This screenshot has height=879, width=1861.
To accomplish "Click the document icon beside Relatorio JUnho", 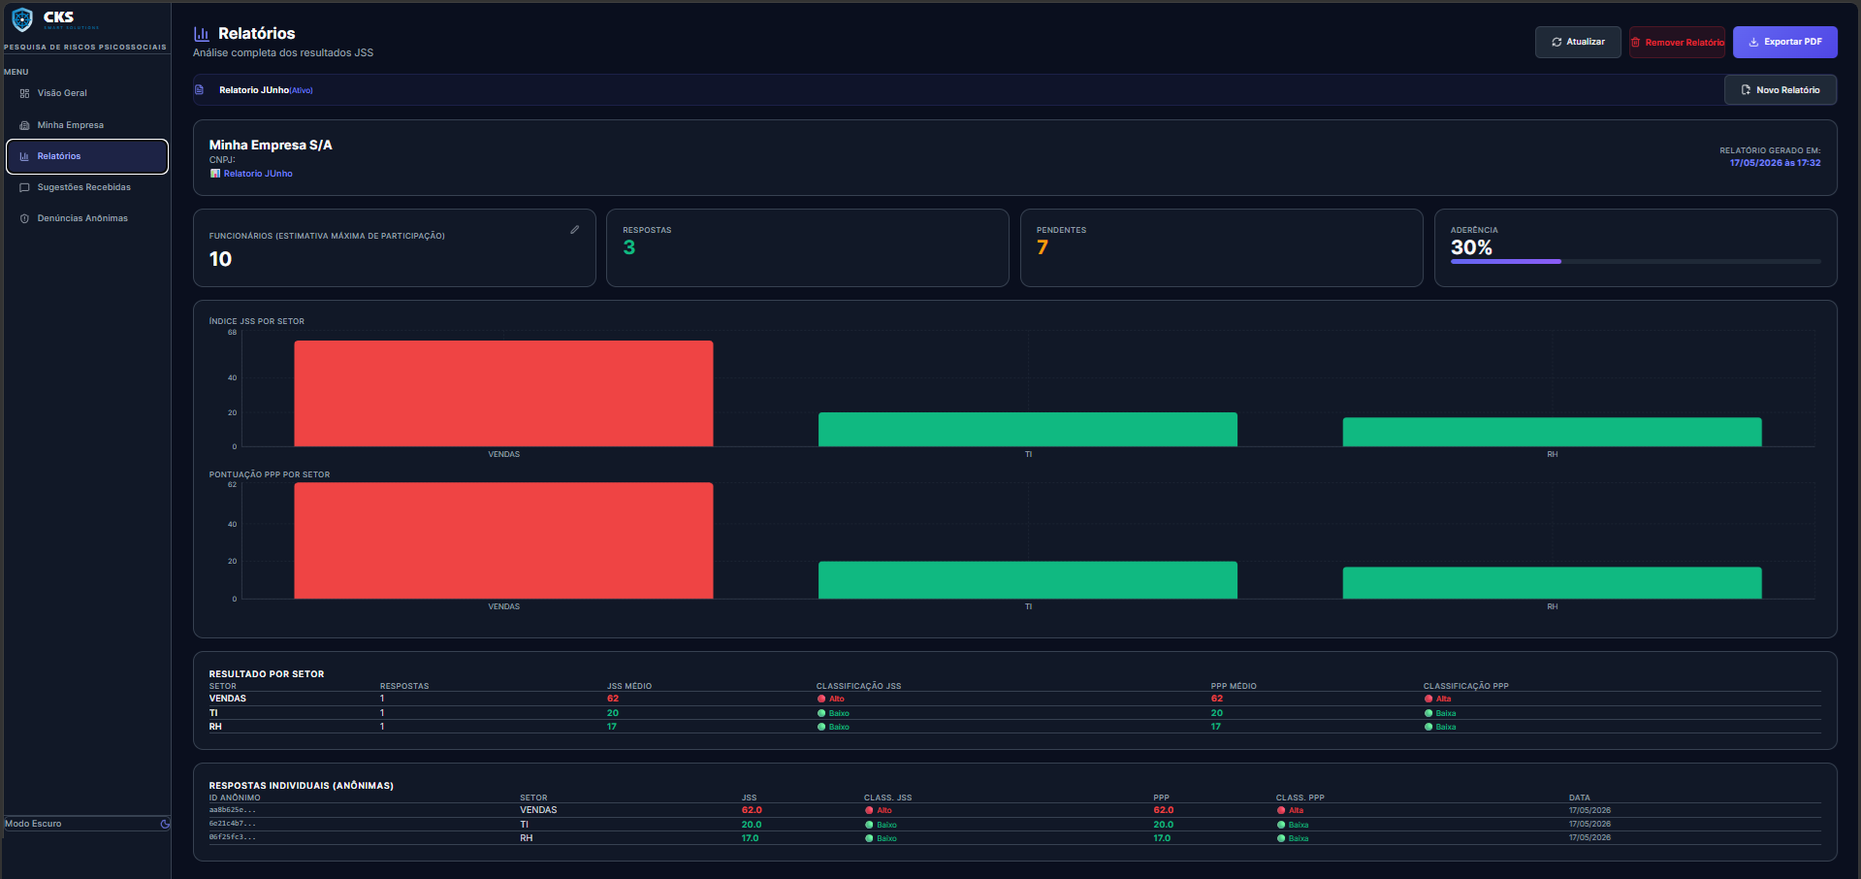I will [200, 90].
